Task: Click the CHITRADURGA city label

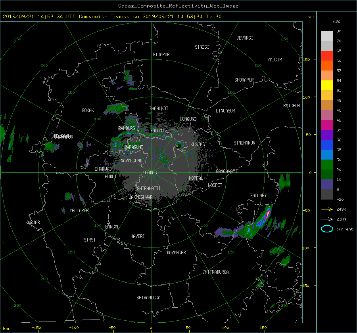Action: pos(215,272)
